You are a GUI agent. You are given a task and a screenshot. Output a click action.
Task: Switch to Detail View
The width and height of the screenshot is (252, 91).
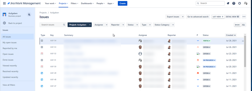[x=232, y=17]
